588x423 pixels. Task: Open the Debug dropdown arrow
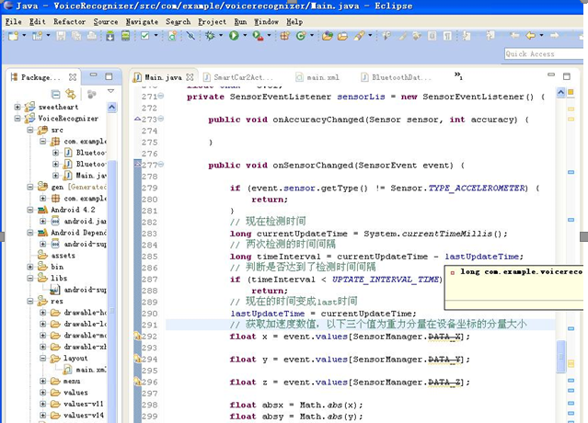pos(221,36)
